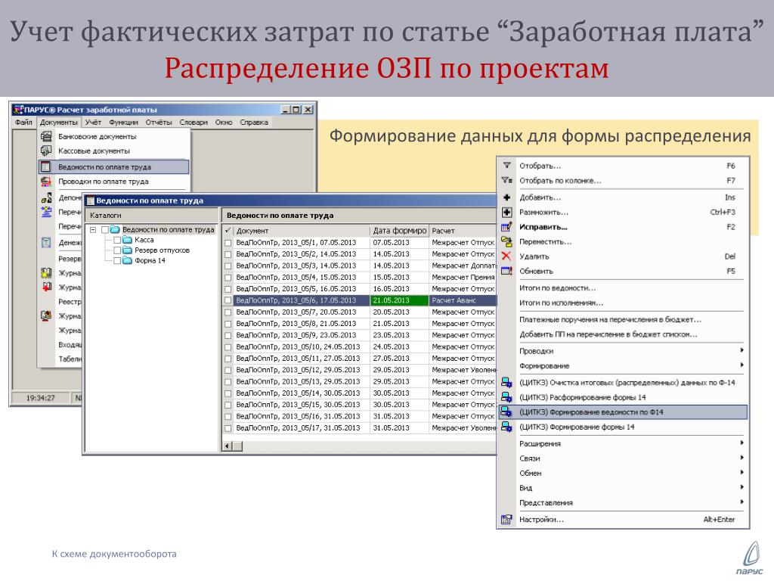This screenshot has height=581, width=774.
Task: Click the Форма 14 folder icon
Action: (x=127, y=260)
